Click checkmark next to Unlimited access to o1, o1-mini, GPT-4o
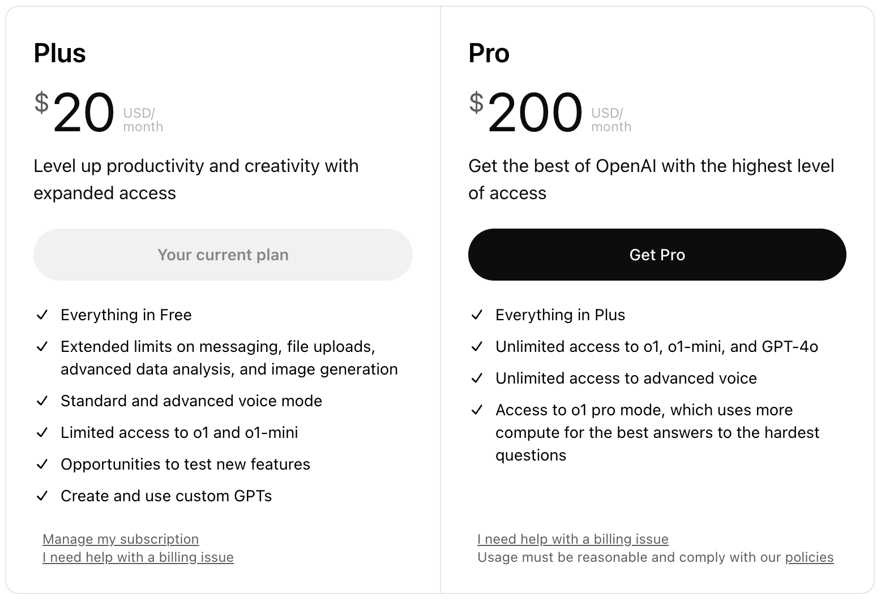The width and height of the screenshot is (881, 602). (477, 347)
